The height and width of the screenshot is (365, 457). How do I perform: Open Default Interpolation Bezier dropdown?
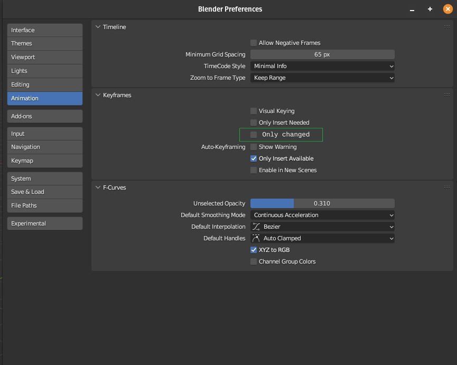tap(322, 227)
